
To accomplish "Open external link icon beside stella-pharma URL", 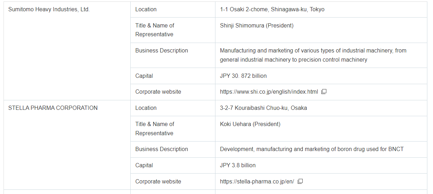I will [300, 182].
